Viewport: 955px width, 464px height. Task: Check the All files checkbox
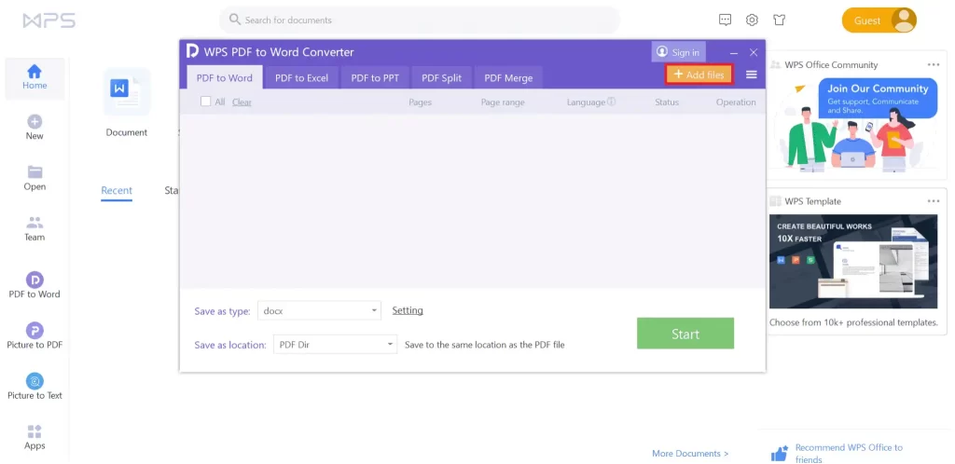206,102
